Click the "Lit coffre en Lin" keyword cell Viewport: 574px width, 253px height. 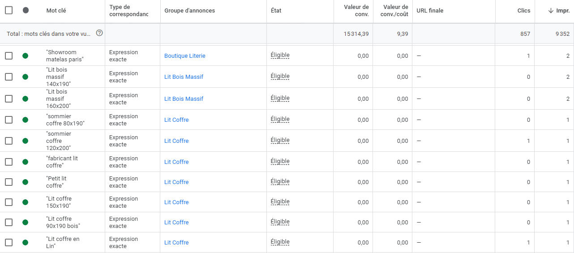pos(63,243)
